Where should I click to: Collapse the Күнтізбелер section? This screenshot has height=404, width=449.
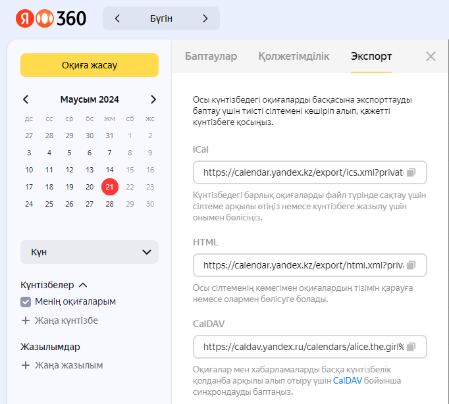click(83, 285)
